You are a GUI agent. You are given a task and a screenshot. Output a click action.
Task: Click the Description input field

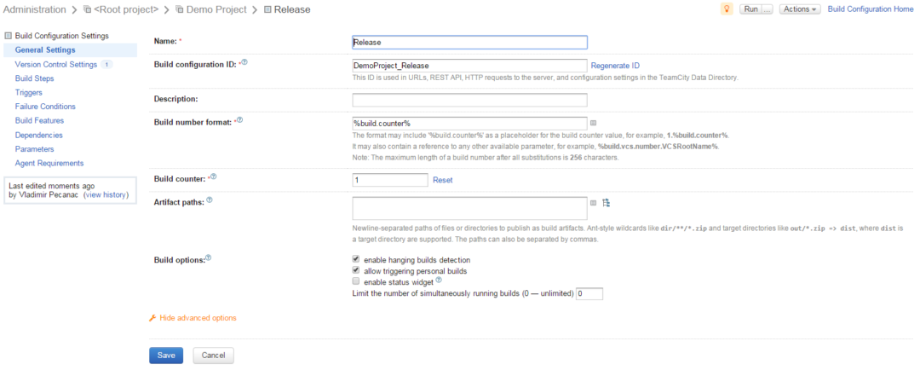tap(469, 100)
